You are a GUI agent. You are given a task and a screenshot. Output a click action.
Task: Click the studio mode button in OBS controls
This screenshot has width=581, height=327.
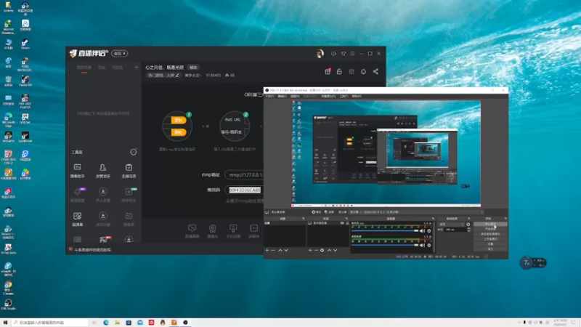[x=490, y=239]
